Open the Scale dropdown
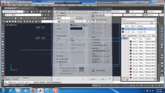Image resolution: width=165 pixels, height=93 pixels. [75, 41]
